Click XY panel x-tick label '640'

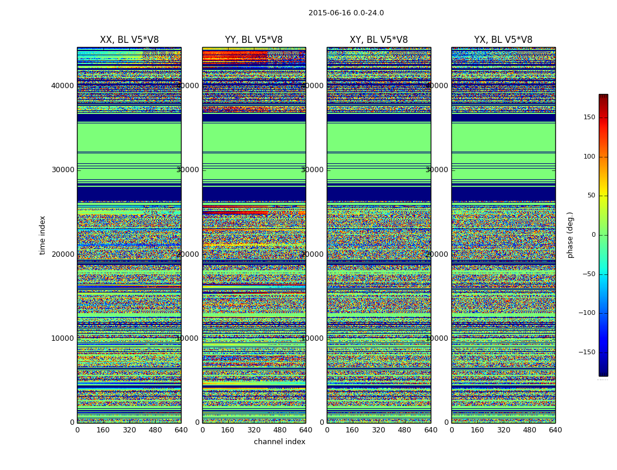(x=431, y=430)
